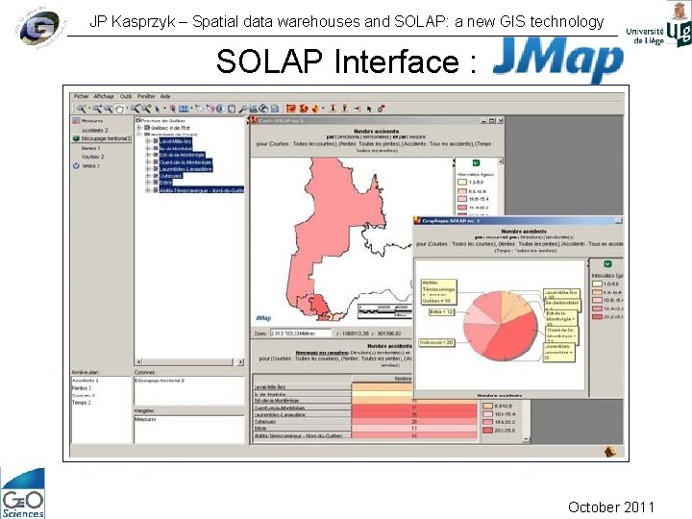
Task: Click the Estrie = 12 pie label
Action: pos(441,311)
